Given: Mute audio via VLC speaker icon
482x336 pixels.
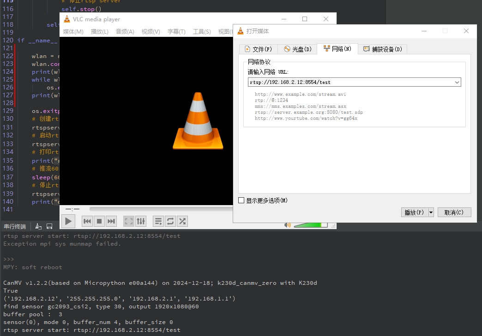Looking at the screenshot, I should 288,225.
